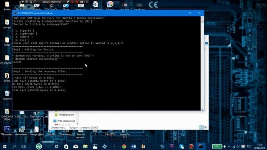Viewport: 267px width, 150px height.
Task: Select Skype desktop shortcut
Action: point(66,7)
